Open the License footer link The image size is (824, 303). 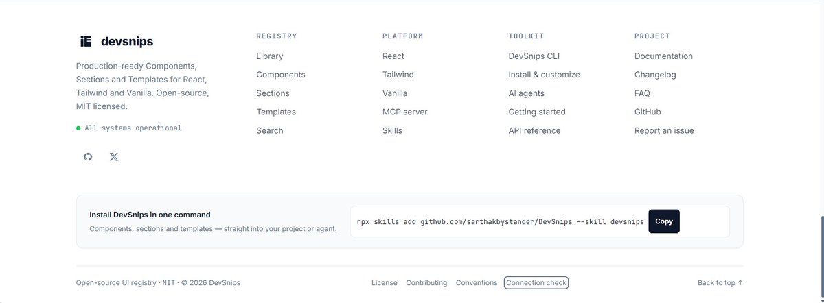(385, 282)
